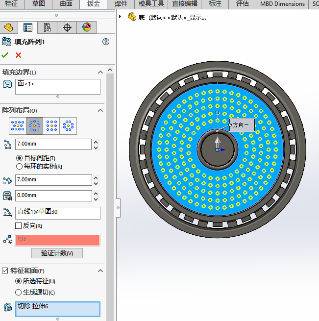Collapse the 填充边界 section
Screen dimensions: 319x321
point(100,72)
